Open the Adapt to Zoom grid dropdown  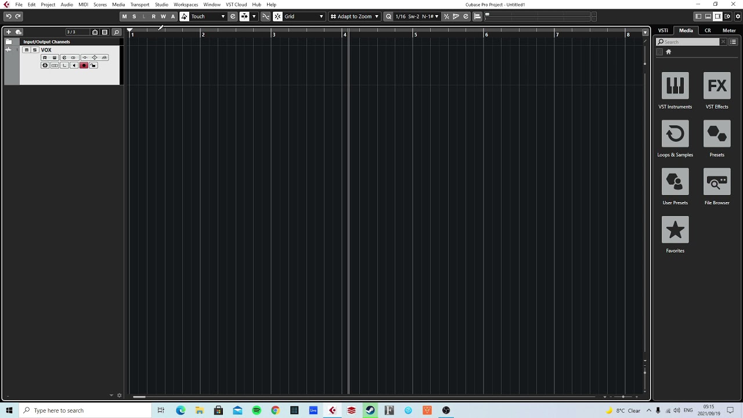click(354, 16)
